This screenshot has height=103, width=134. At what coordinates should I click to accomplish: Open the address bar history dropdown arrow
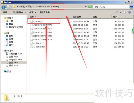click(x=86, y=7)
